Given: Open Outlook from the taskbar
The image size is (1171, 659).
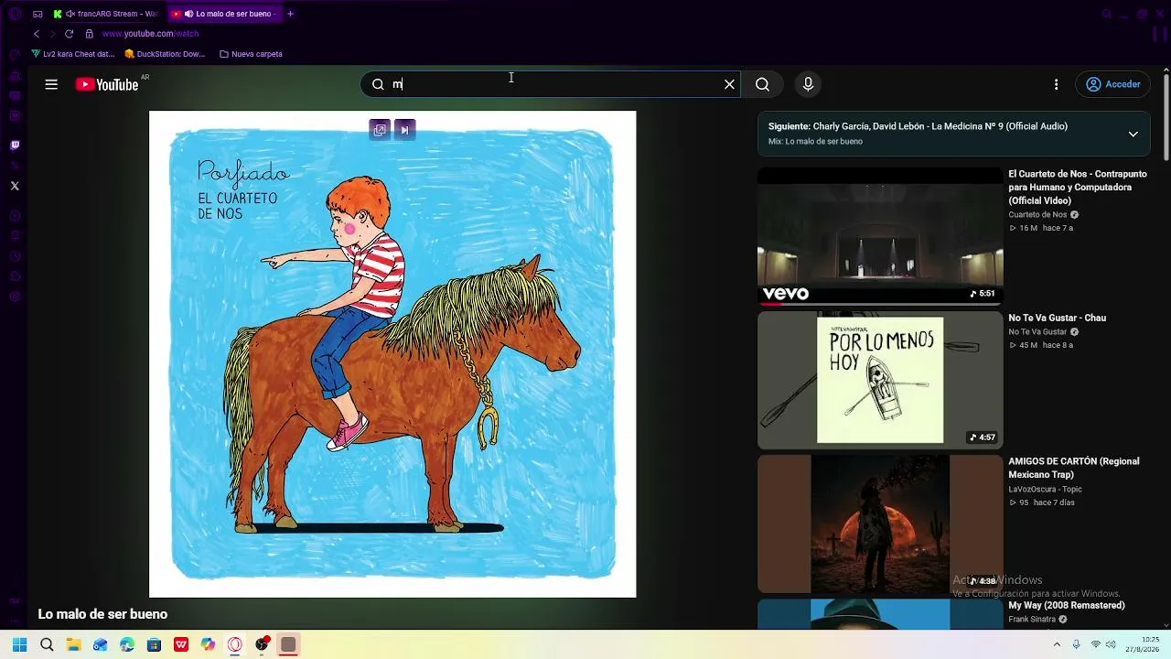Looking at the screenshot, I should click(100, 644).
